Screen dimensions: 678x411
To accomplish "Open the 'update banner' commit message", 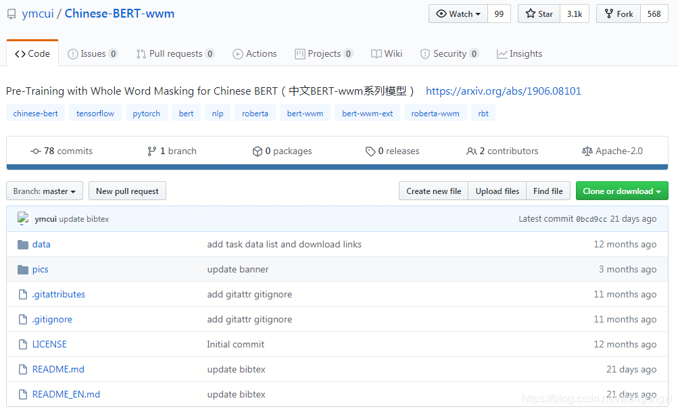I will point(237,269).
